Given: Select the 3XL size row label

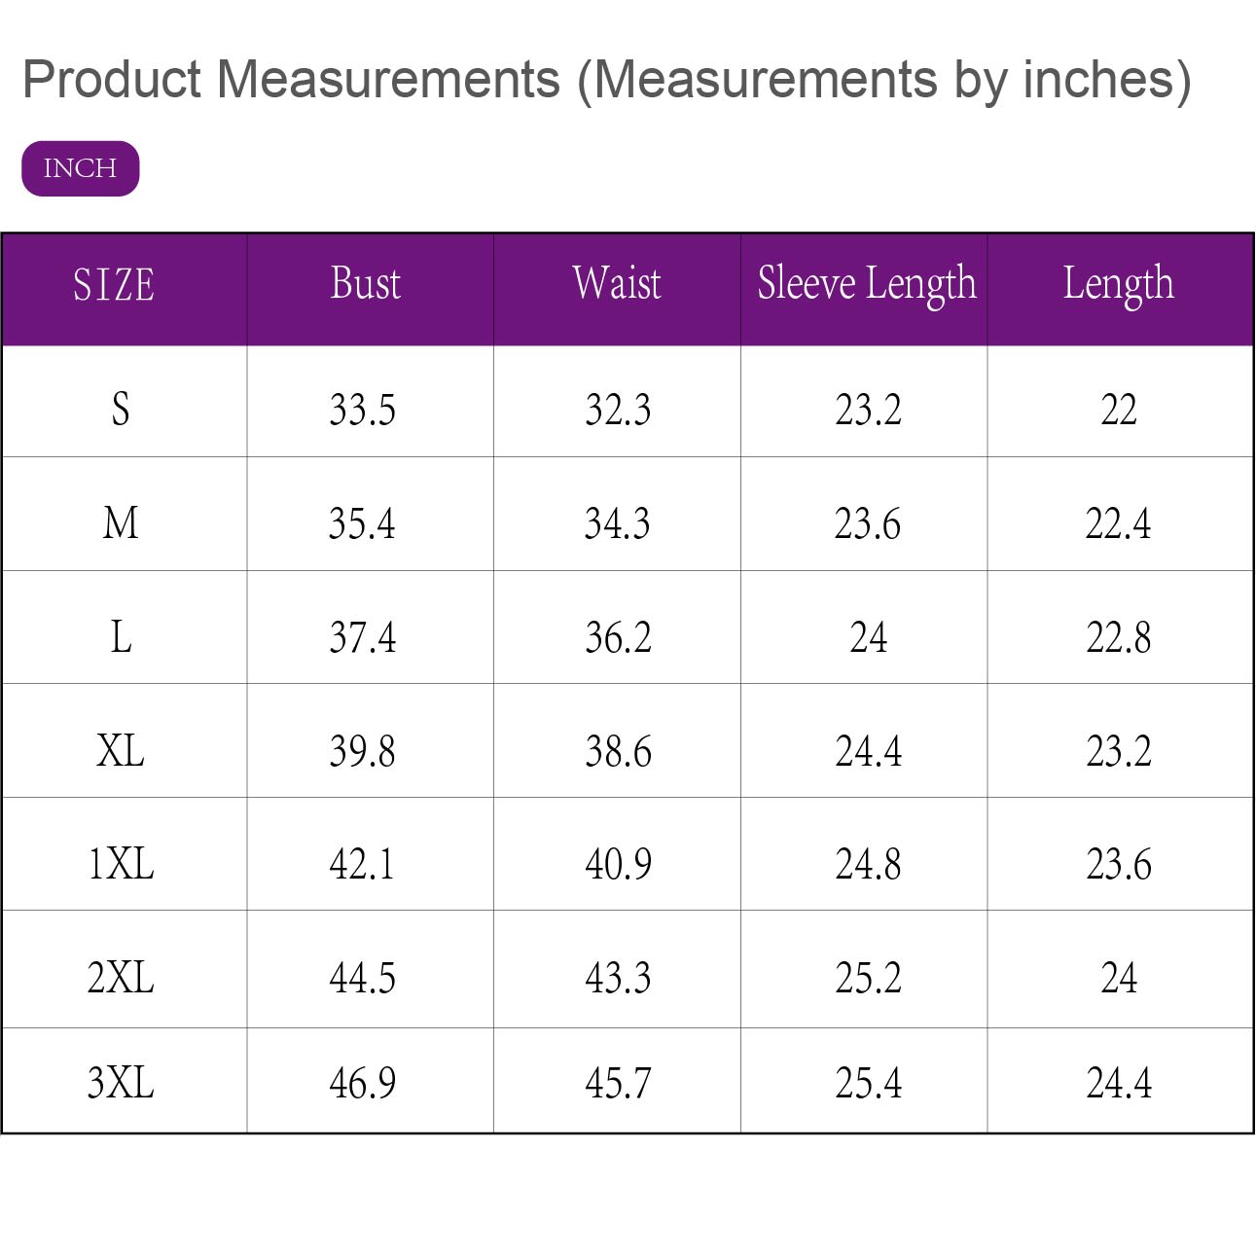Looking at the screenshot, I should pyautogui.click(x=121, y=1083).
